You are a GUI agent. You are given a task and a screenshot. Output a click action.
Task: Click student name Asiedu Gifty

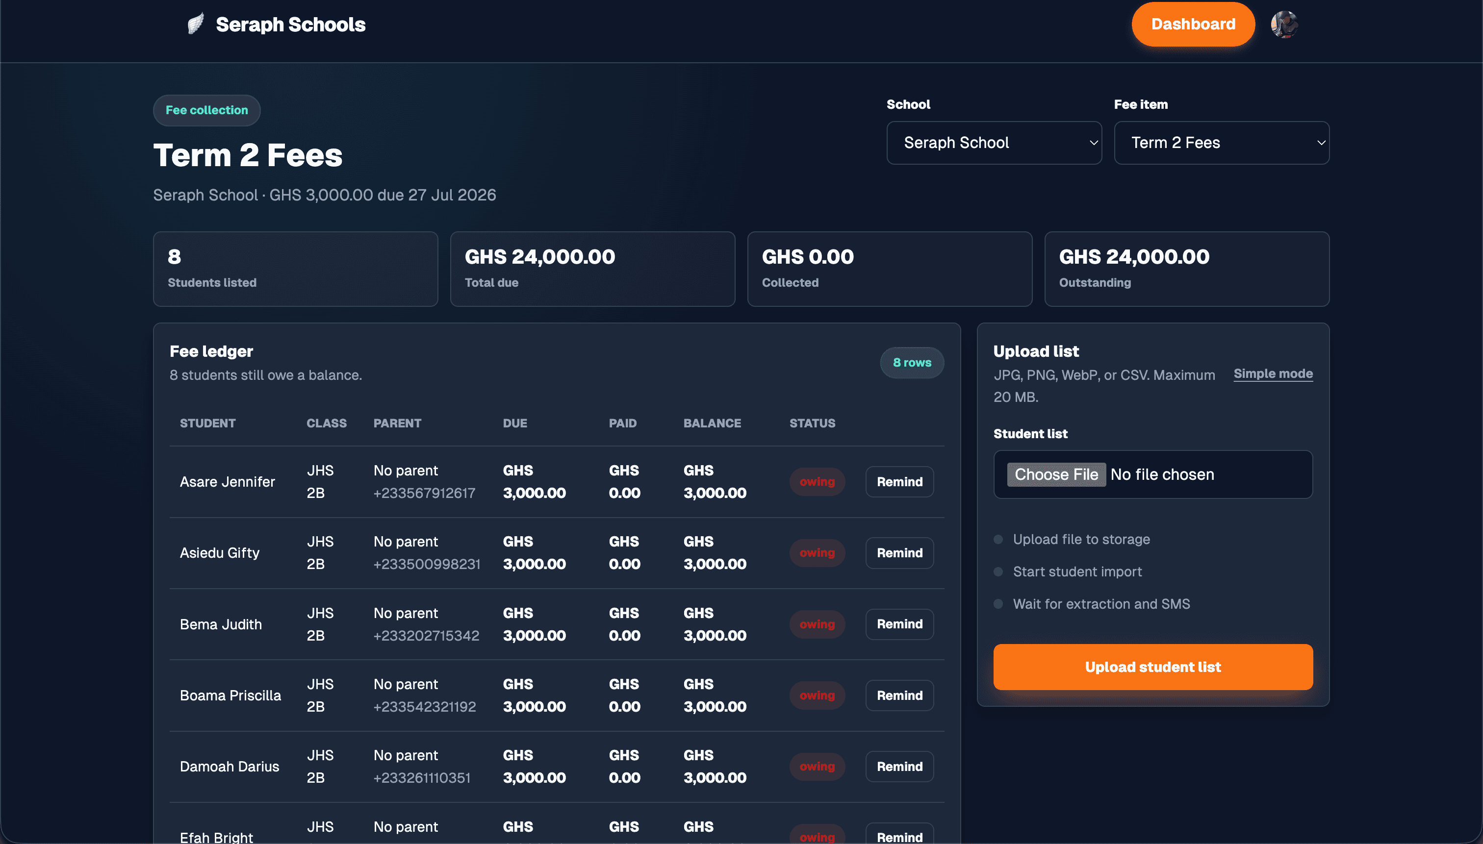click(x=220, y=553)
